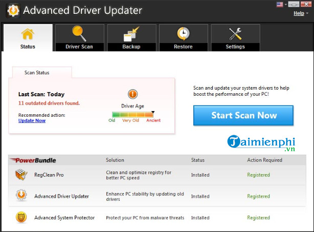
Task: Expand the Help dropdown arrow
Action: pos(307,13)
